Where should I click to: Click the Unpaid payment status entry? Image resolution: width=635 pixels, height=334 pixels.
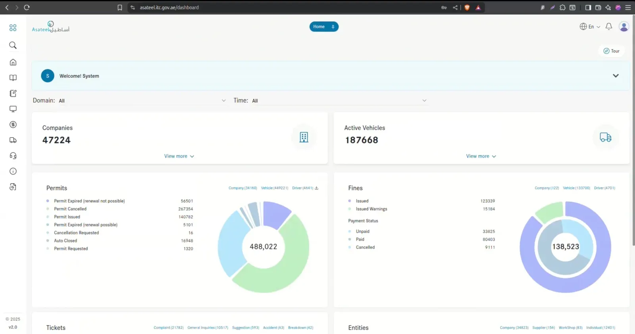click(363, 232)
